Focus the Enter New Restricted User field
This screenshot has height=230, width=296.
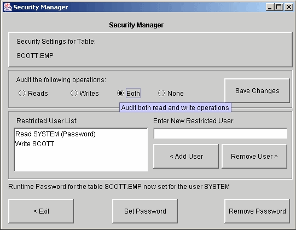click(x=220, y=134)
